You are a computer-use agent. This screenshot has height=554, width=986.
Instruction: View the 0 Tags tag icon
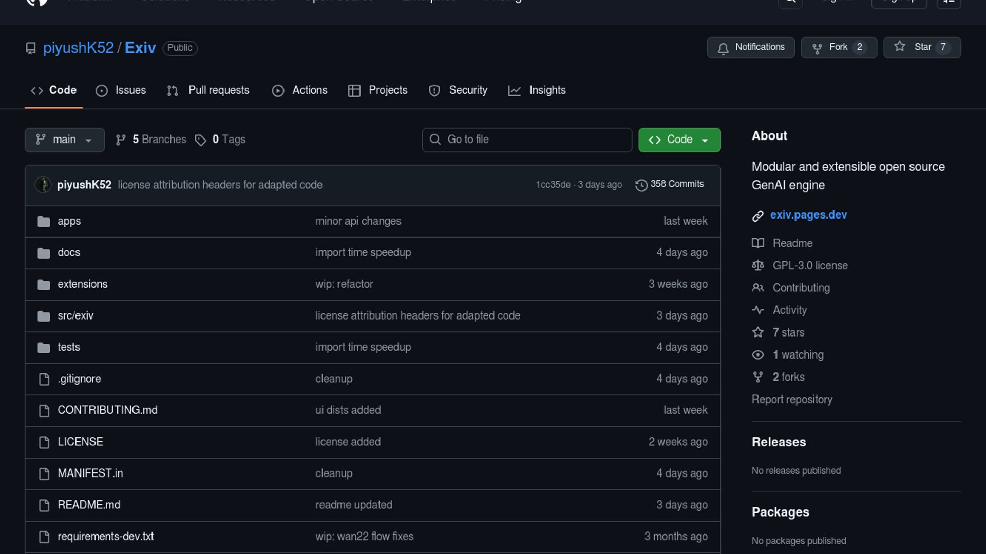200,140
